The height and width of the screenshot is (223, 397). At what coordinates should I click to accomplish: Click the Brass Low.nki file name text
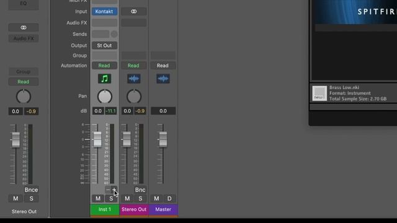click(344, 87)
